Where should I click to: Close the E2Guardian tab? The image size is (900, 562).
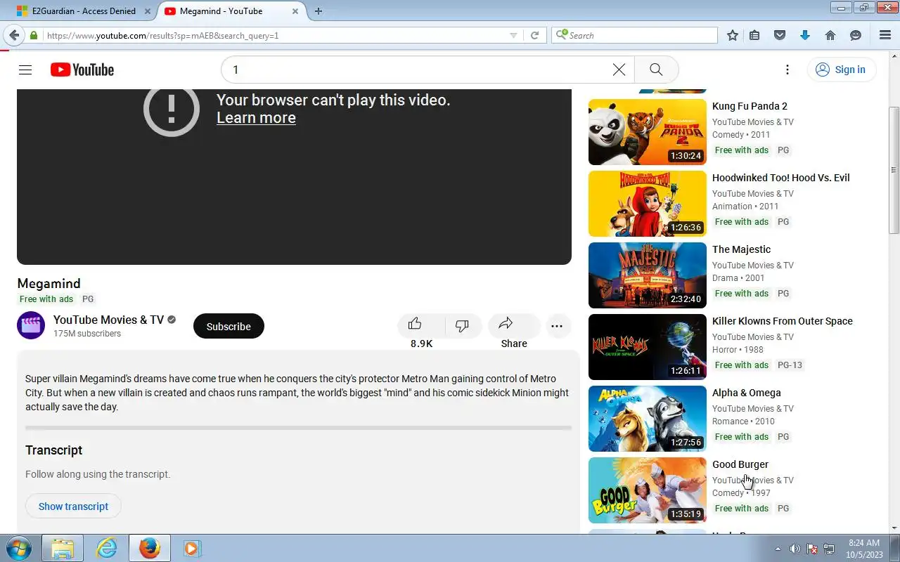pyautogui.click(x=148, y=11)
